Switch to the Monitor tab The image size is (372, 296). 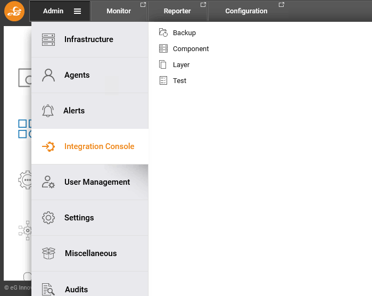119,11
